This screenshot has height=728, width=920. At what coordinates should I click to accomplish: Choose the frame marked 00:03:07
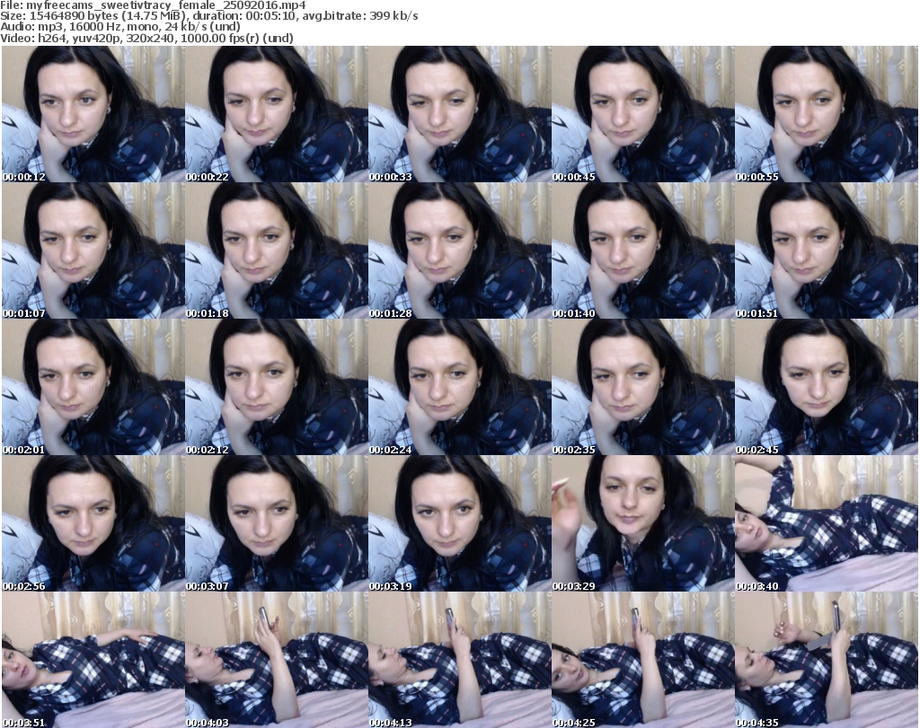click(x=277, y=523)
